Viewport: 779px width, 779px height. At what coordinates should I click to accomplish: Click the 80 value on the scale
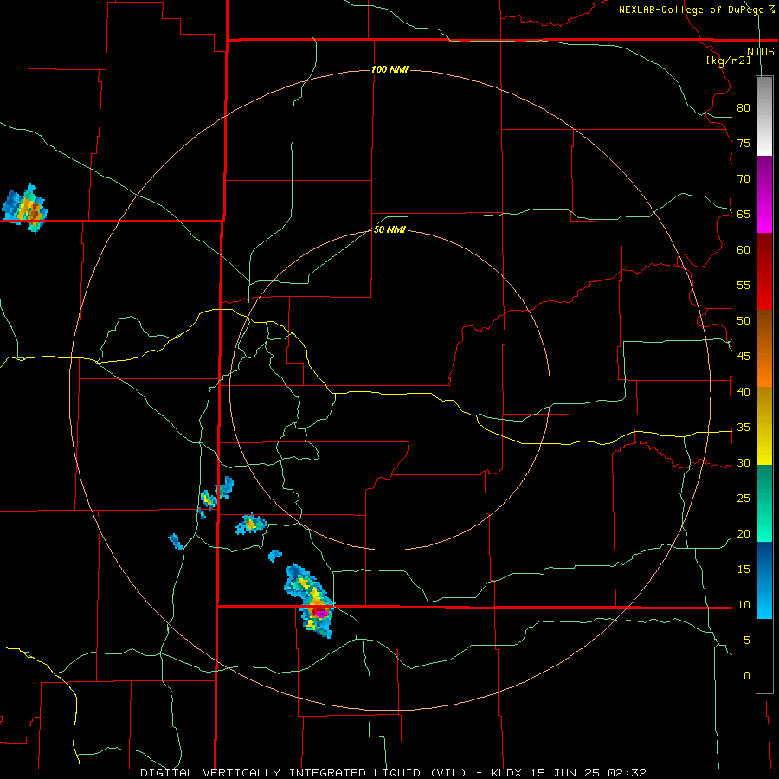(x=744, y=108)
